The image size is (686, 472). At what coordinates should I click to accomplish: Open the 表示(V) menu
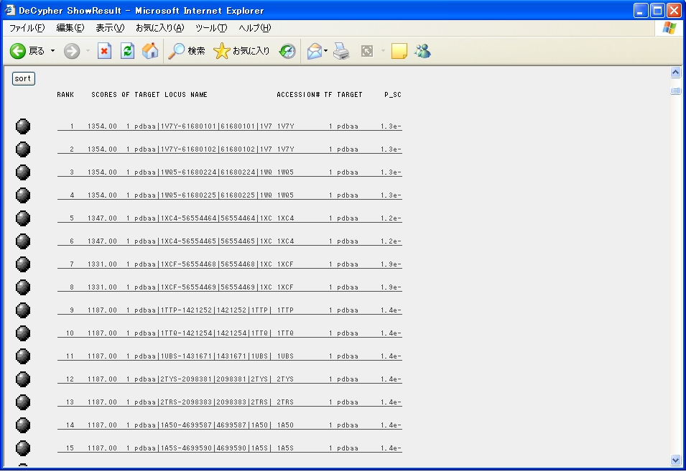click(110, 28)
